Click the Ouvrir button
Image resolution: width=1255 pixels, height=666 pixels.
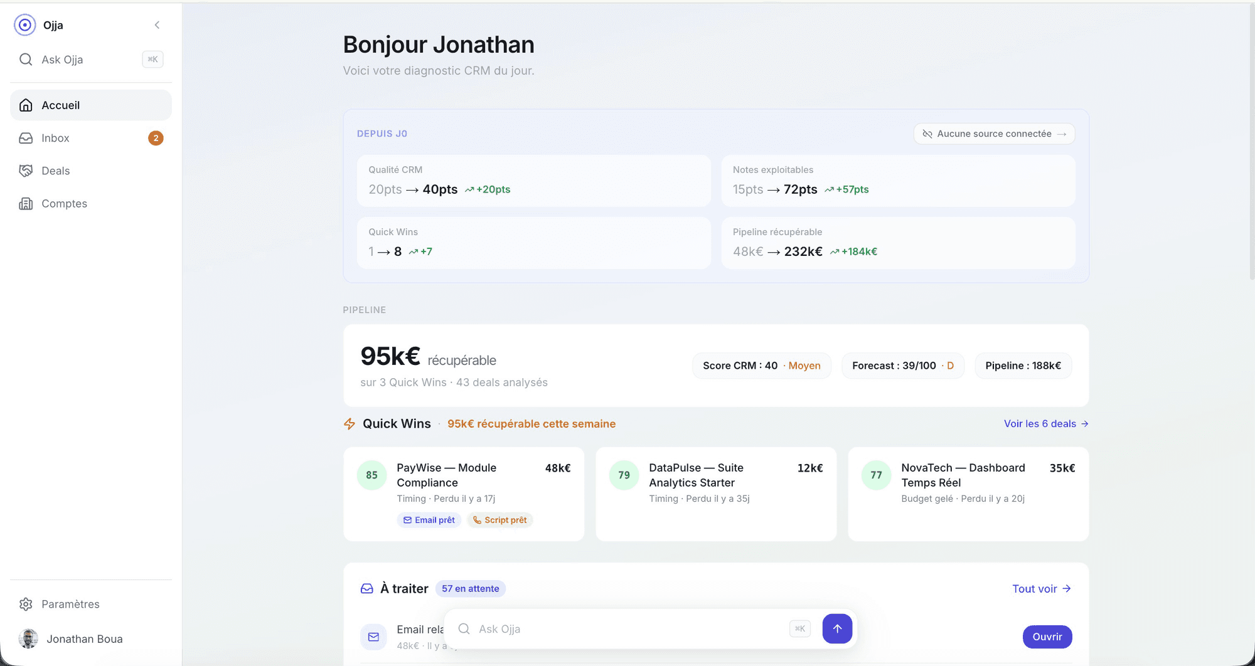[1047, 637]
